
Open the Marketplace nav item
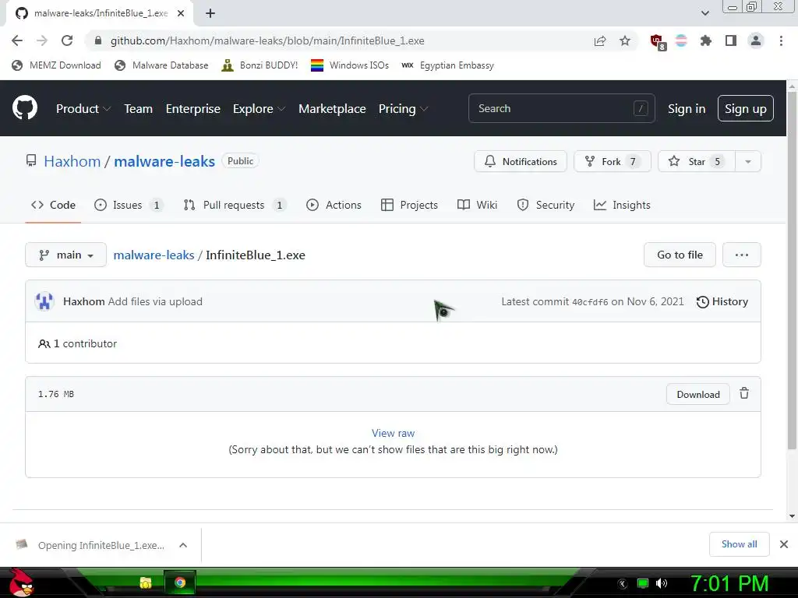click(332, 108)
